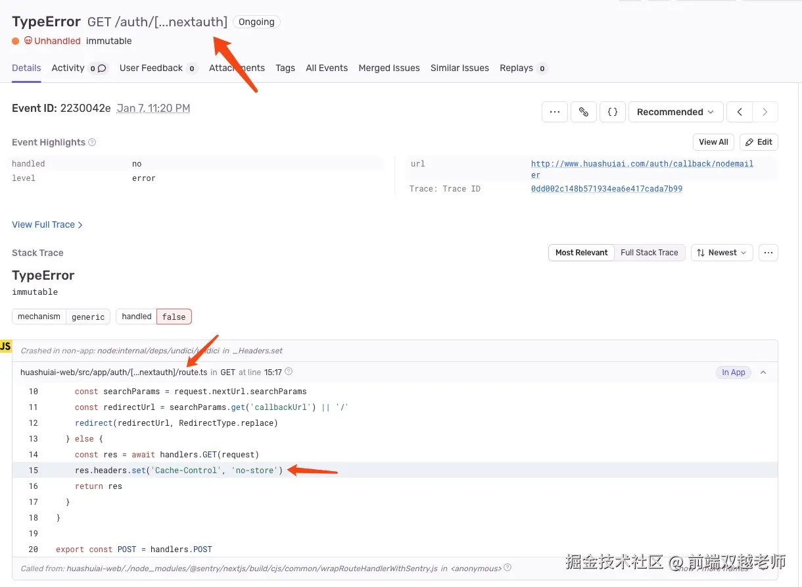Click the previous event arrow
The width and height of the screenshot is (802, 587).
pyautogui.click(x=740, y=112)
